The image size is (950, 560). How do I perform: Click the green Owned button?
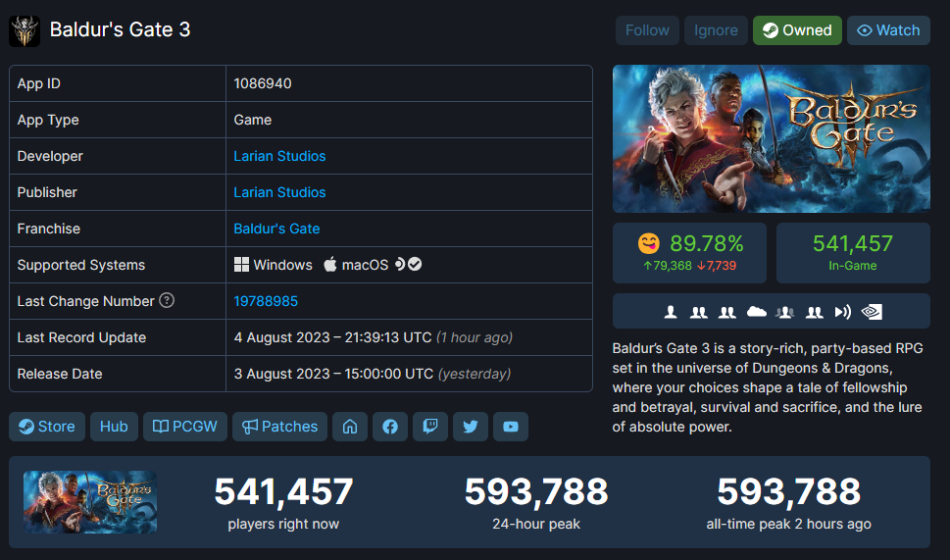pyautogui.click(x=797, y=30)
